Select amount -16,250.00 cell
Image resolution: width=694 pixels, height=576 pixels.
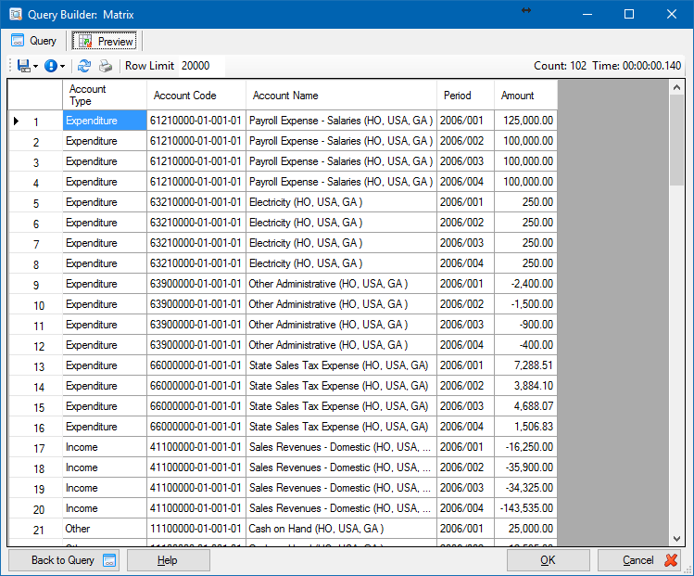525,447
